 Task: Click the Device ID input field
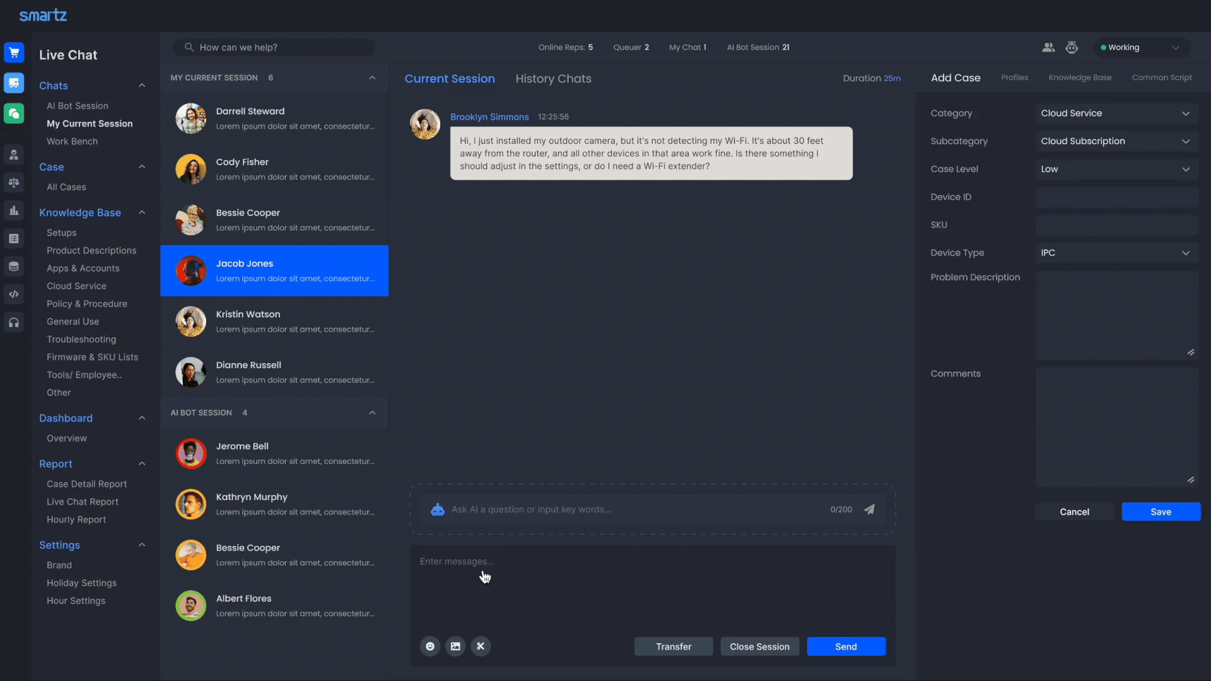click(x=1116, y=197)
